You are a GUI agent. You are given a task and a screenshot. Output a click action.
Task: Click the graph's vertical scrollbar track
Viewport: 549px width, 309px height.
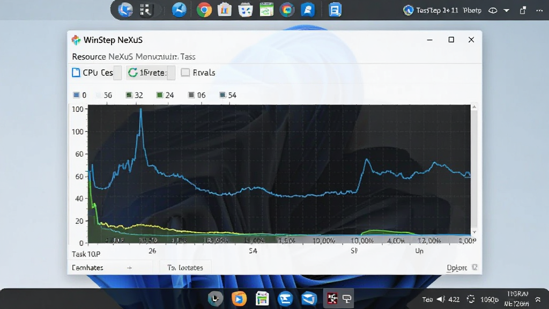click(x=474, y=169)
